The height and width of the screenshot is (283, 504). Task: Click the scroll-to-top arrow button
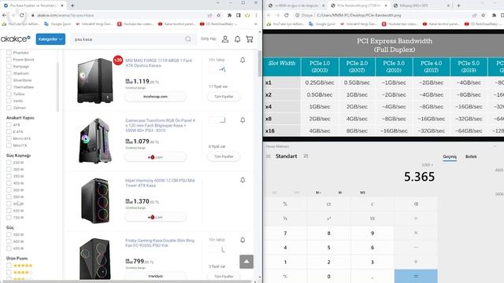(x=246, y=262)
